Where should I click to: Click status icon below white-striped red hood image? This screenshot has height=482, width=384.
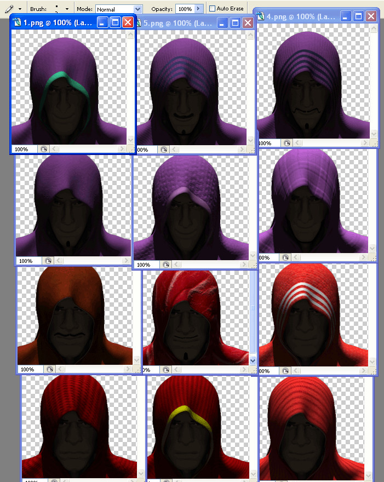pyautogui.click(x=285, y=371)
